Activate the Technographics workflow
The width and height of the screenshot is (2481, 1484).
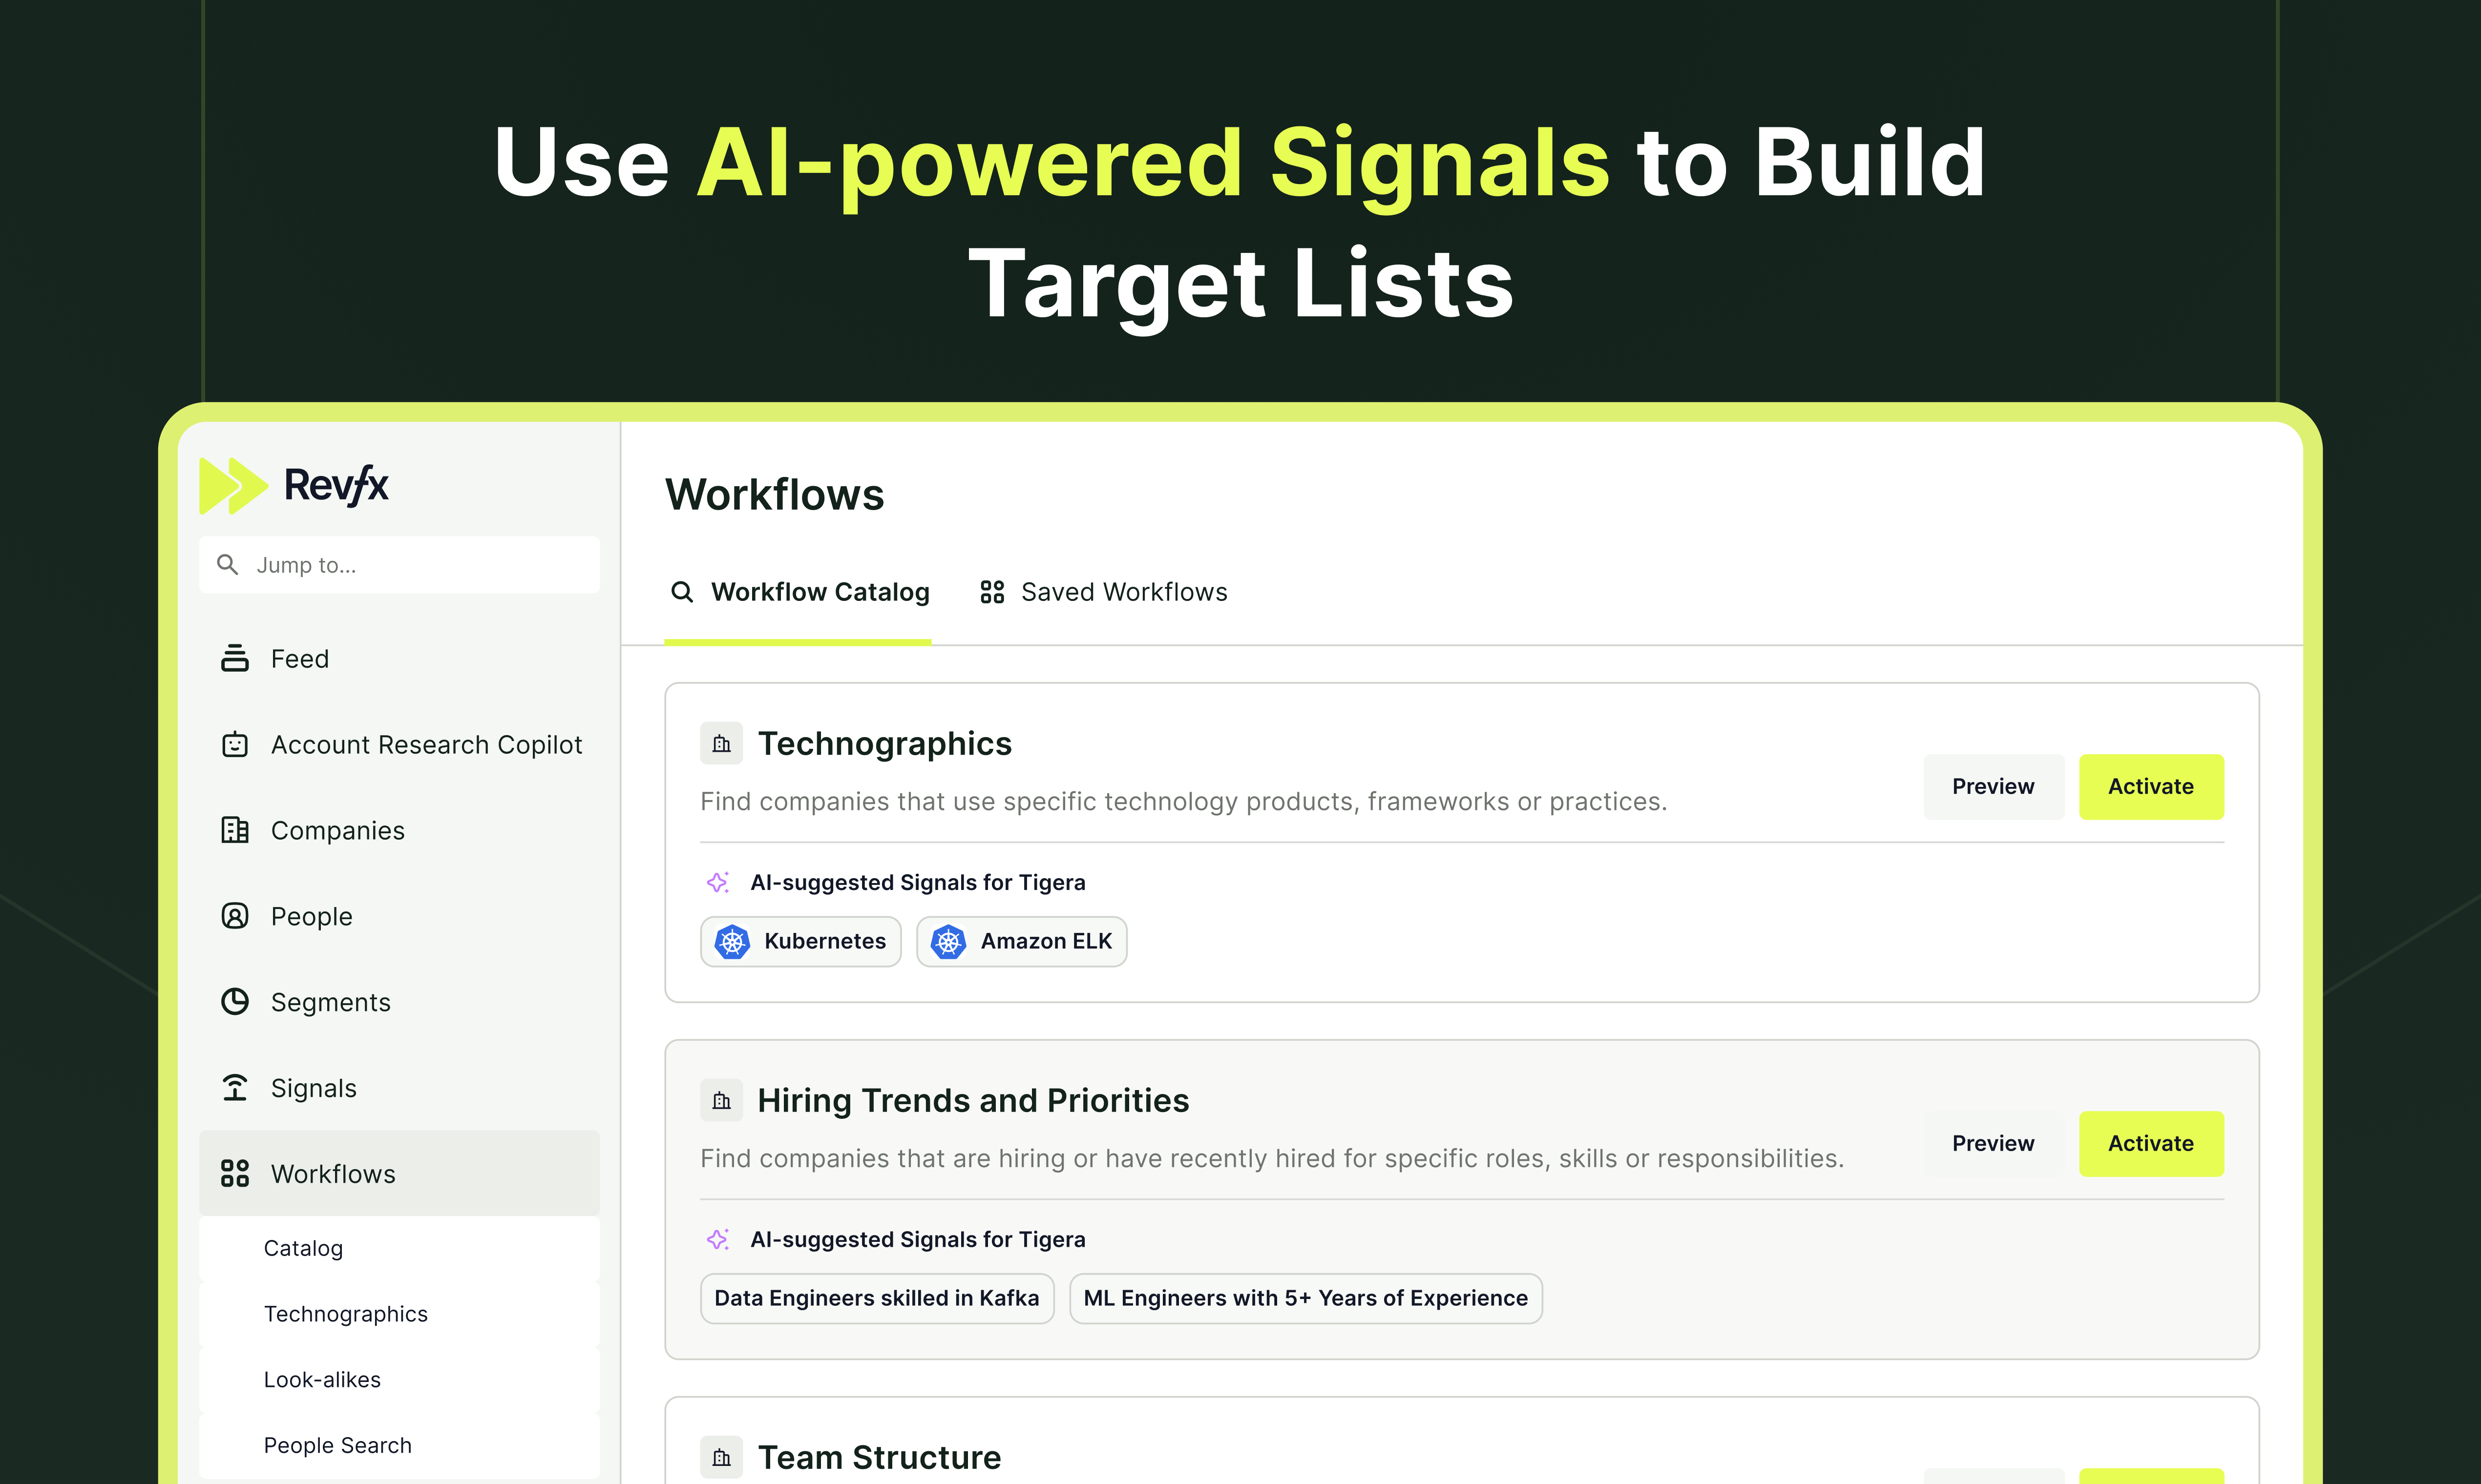pos(2152,787)
